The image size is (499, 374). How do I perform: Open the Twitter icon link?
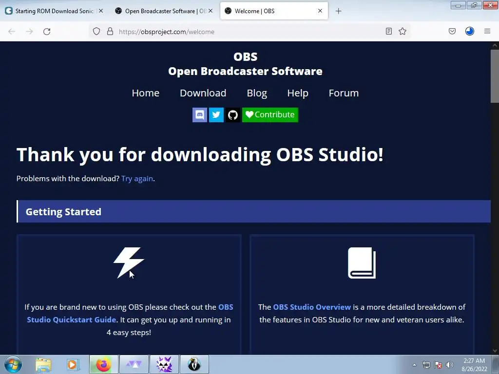click(216, 115)
